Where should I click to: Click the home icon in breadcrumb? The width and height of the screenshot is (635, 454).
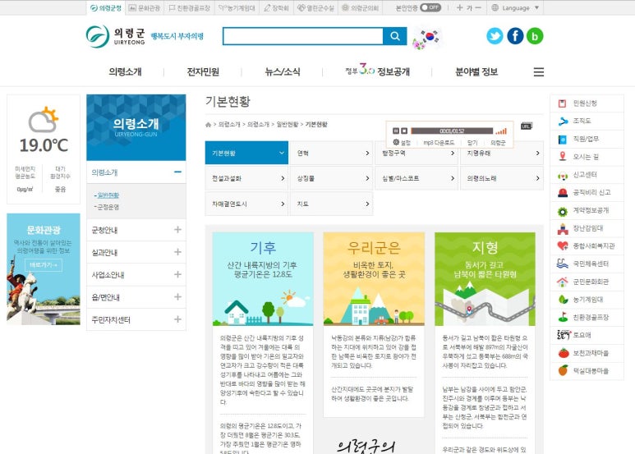coord(208,125)
